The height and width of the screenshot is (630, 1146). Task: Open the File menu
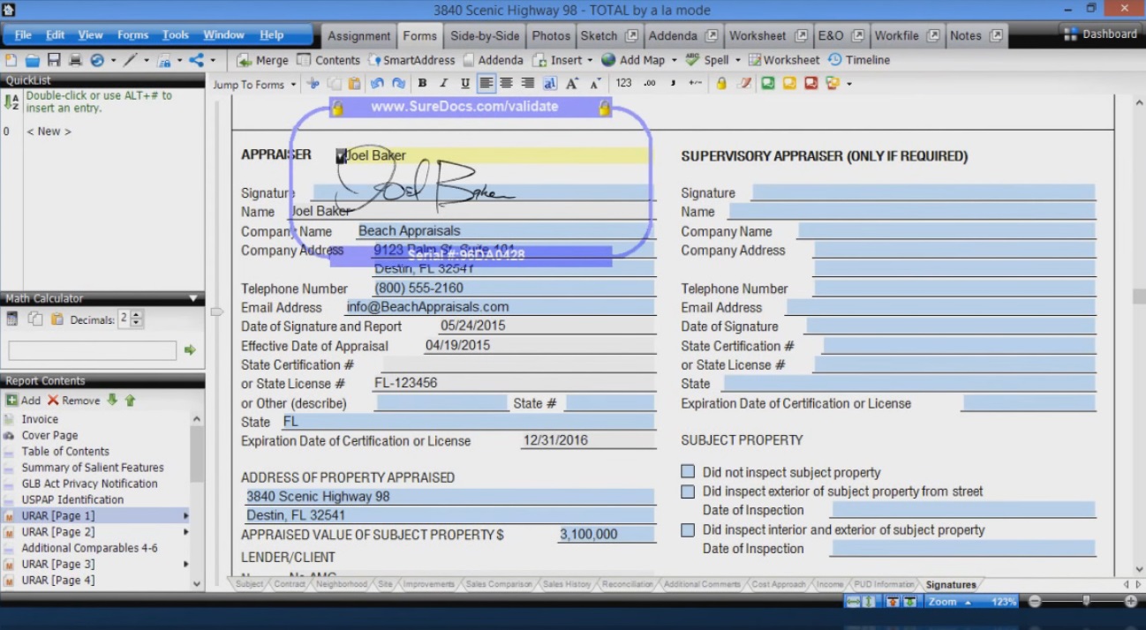pos(23,35)
